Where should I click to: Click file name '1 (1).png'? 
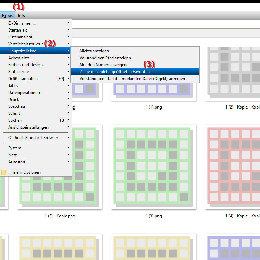154,107
